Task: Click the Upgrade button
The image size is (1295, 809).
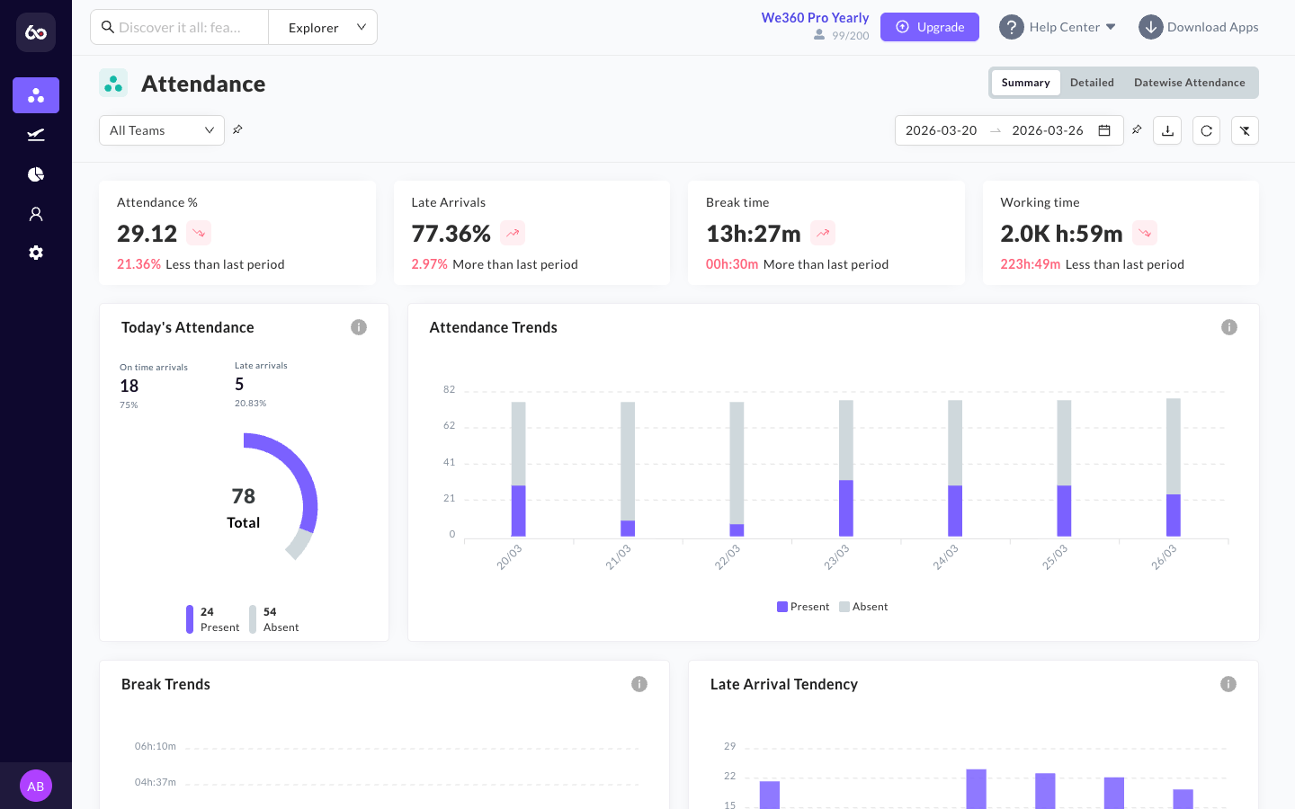Action: pyautogui.click(x=930, y=27)
